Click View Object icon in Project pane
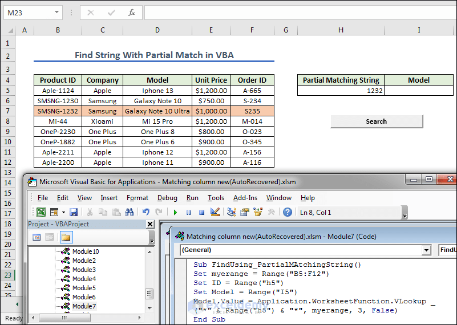 pos(50,237)
